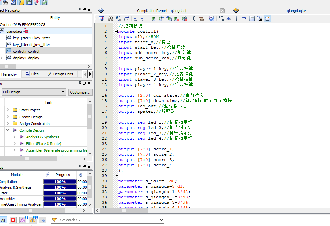Select qiangdaqi top-level entity
Image resolution: width=330 pixels, height=226 pixels.
pos(14,31)
